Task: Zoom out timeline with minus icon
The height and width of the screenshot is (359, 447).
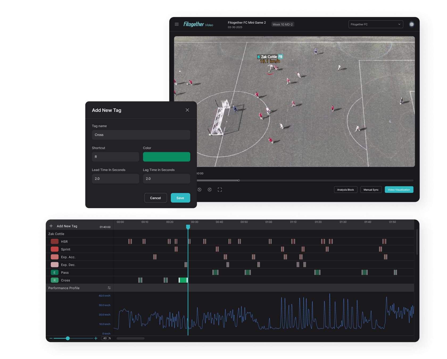Action: (x=51, y=338)
